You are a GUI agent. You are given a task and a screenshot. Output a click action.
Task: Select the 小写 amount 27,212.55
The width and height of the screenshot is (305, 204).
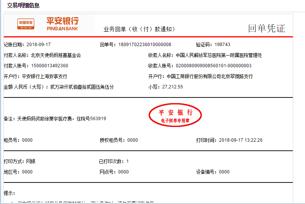172,87
